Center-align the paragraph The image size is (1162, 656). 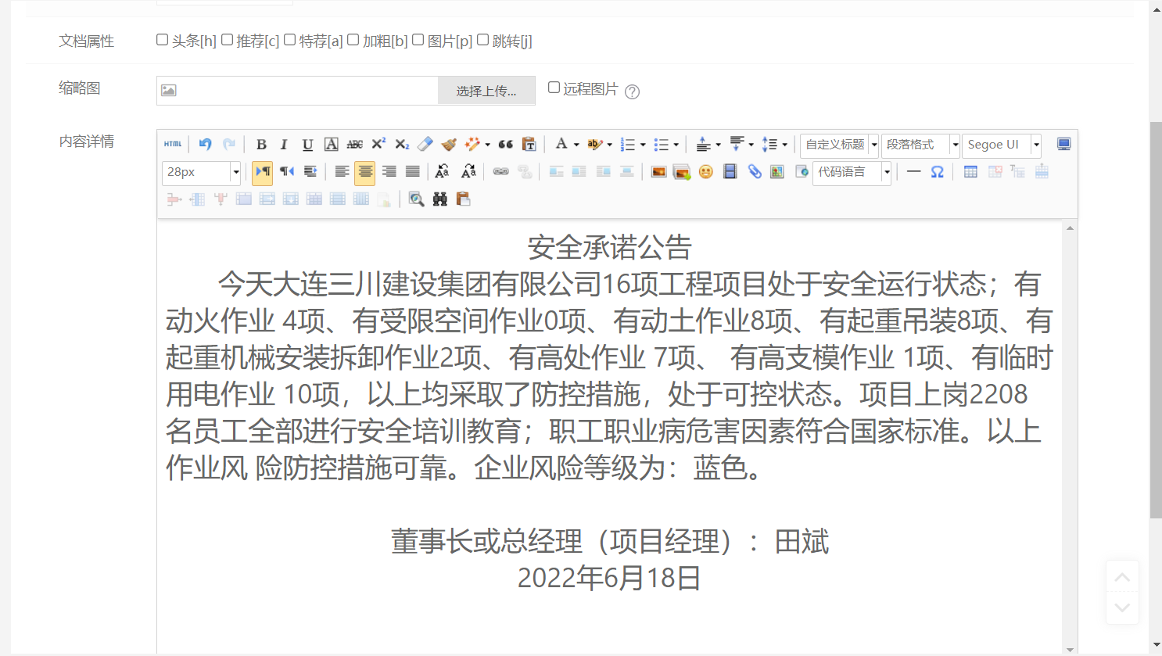pos(365,172)
